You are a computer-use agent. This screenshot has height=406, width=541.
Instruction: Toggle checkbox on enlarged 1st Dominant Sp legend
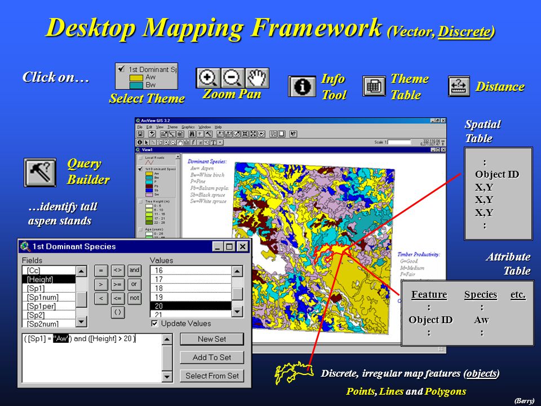[121, 68]
